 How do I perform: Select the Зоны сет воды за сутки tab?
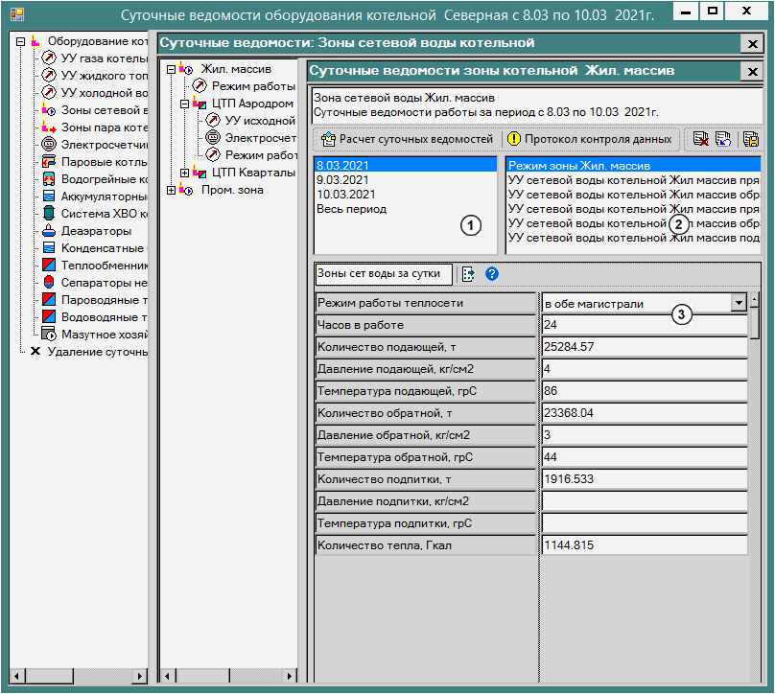tap(384, 274)
